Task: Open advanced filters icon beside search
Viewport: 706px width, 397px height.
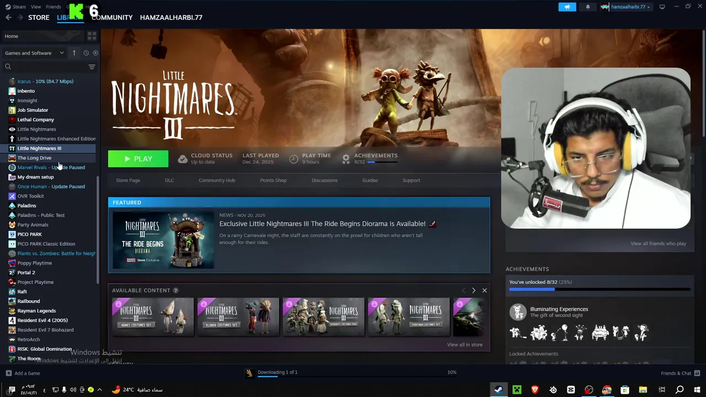Action: click(x=92, y=67)
